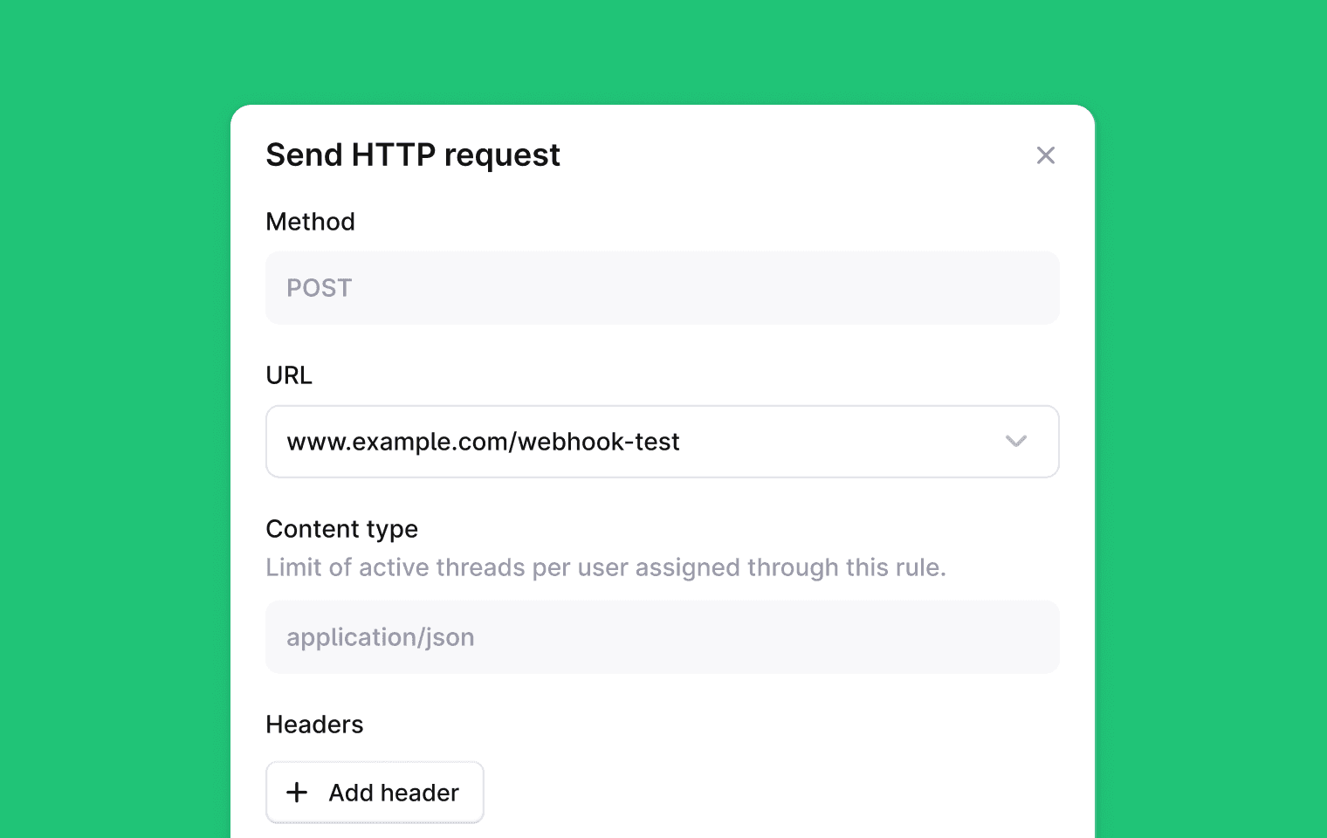Click the word HTTP in dialog title
The height and width of the screenshot is (838, 1327).
[x=393, y=155]
